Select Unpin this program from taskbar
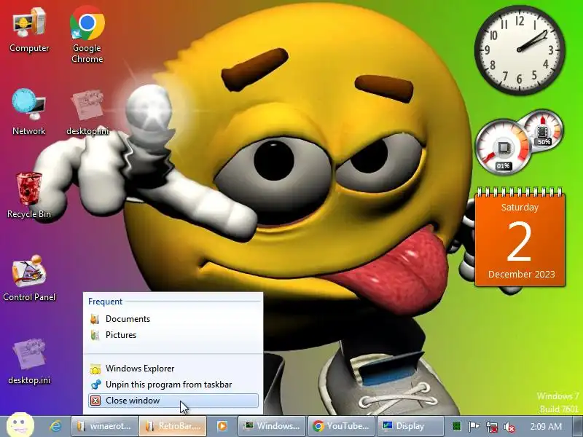The width and height of the screenshot is (583, 437). click(173, 385)
